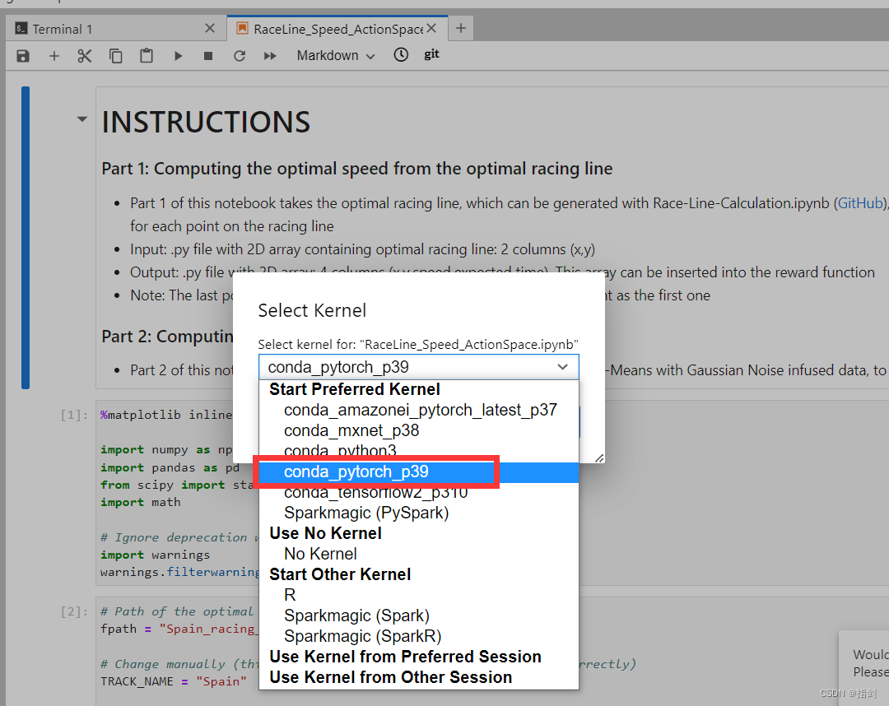
Task: Click the notebook icon on RaceLine tab
Action: pos(243,28)
